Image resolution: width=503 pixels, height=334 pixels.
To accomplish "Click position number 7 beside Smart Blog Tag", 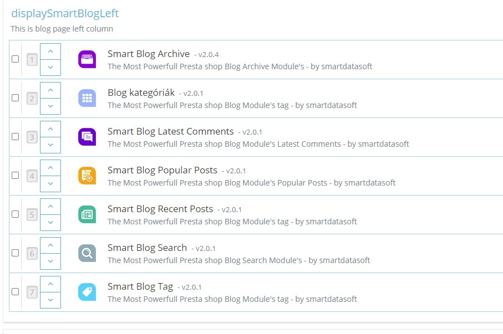I will [32, 291].
